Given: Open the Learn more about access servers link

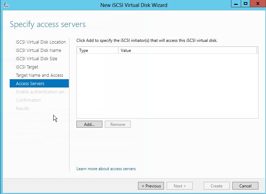Looking at the screenshot, I should coord(106,169).
